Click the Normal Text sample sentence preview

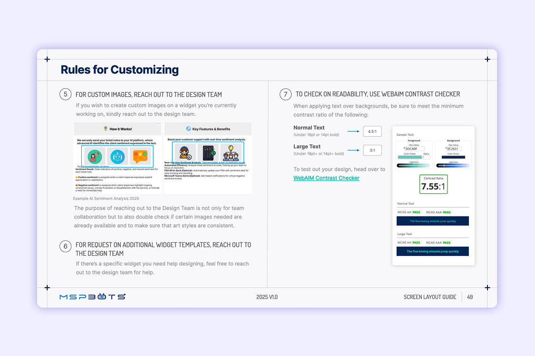click(x=433, y=221)
